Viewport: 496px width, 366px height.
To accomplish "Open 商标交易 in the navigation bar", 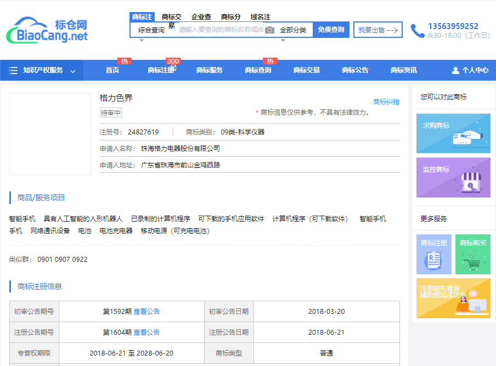I will click(307, 70).
